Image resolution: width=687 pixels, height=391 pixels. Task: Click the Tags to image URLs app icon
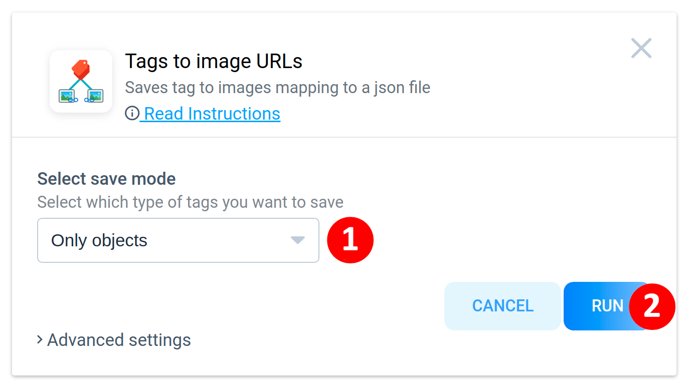tap(81, 81)
